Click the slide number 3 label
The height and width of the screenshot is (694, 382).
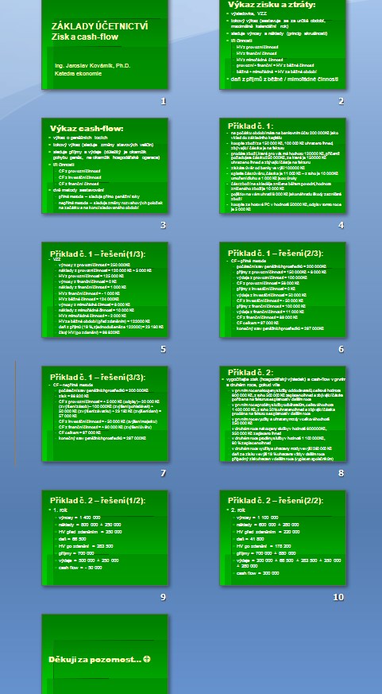pos(163,225)
